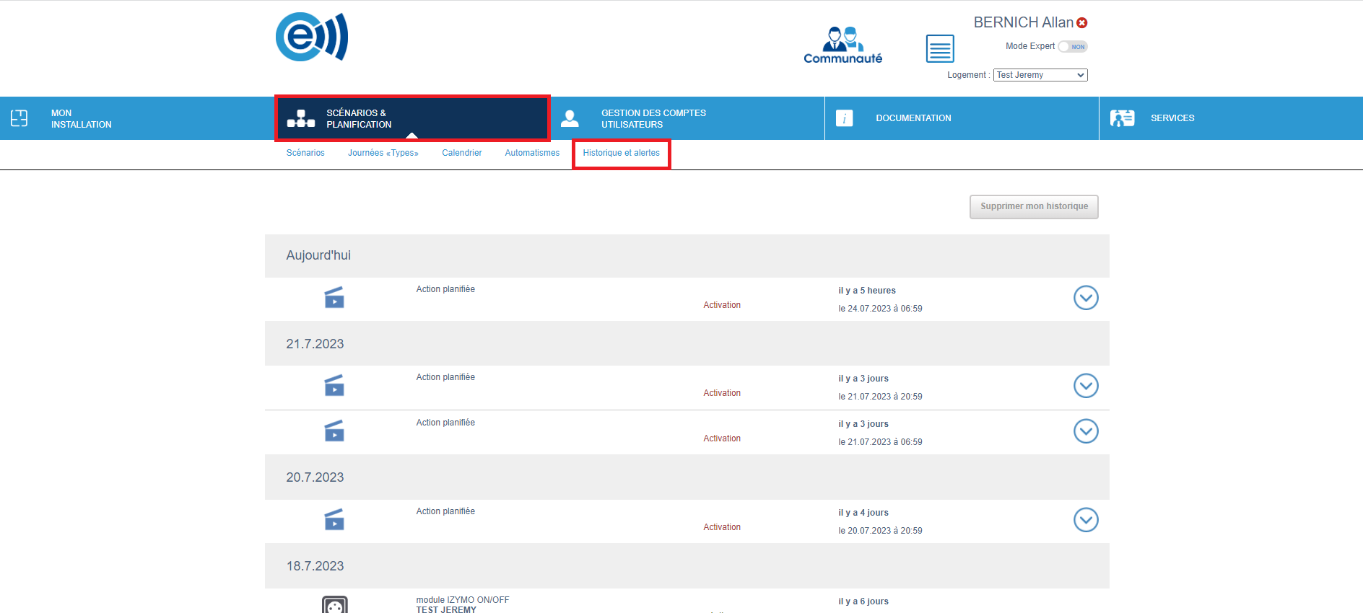
Task: Open the Logement dropdown Test Jeremy
Action: click(1040, 75)
